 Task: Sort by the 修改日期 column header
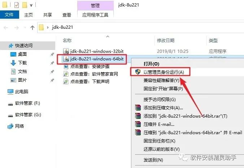[x=166, y=41]
